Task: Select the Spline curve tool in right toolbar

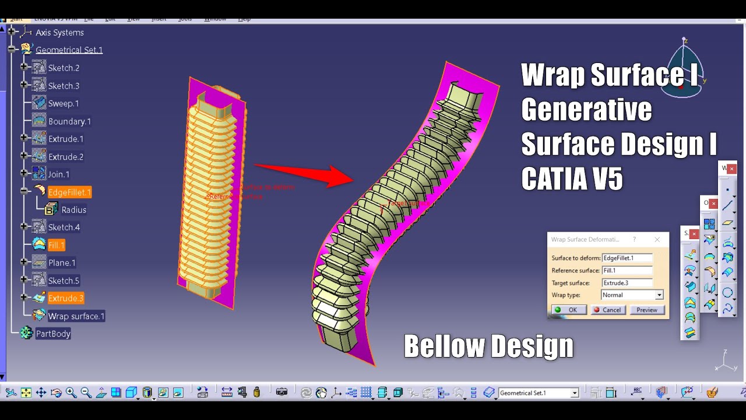Action: pos(728,309)
